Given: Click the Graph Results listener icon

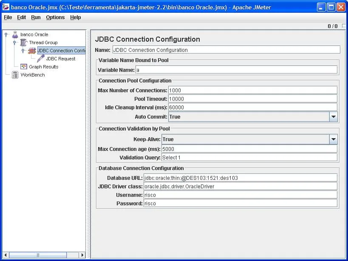Looking at the screenshot, I should (24, 67).
